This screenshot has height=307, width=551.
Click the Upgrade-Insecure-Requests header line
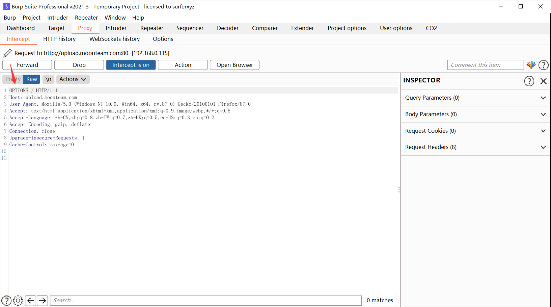[x=47, y=138]
